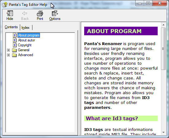Click the General folder icon

pyautogui.click(x=14, y=50)
